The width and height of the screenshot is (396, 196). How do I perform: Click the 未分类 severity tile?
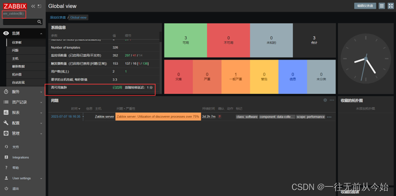point(321,77)
